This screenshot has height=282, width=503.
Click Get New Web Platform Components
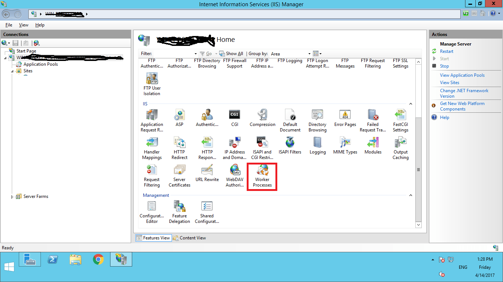coord(462,106)
